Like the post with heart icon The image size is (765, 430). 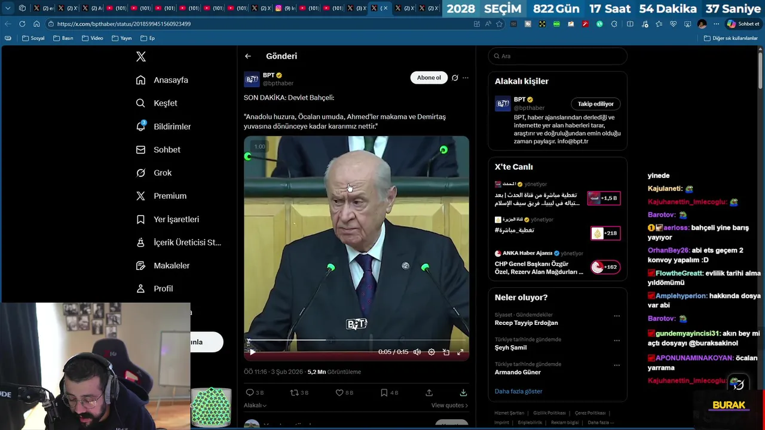point(339,392)
